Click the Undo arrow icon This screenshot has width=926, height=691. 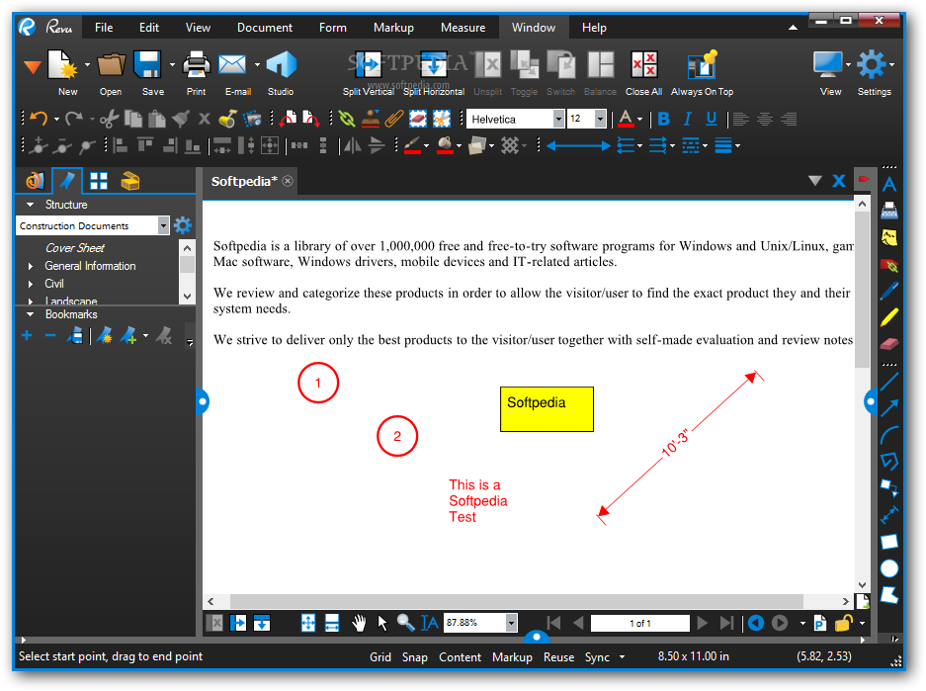(39, 119)
